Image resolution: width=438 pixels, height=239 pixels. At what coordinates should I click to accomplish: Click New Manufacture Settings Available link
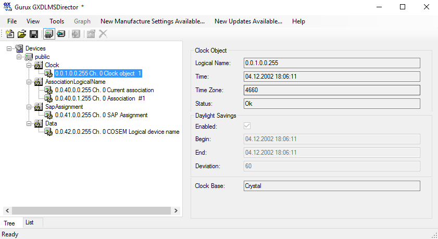153,21
